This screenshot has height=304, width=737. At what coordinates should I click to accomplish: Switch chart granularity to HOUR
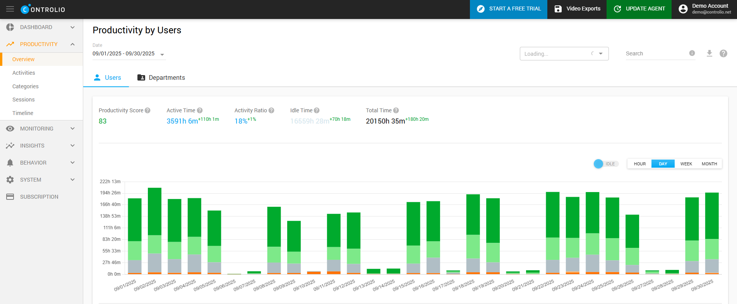click(639, 164)
